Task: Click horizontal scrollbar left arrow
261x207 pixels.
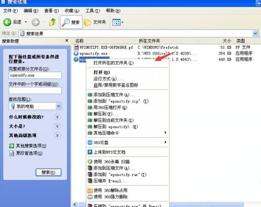Action: pyautogui.click(x=75, y=205)
